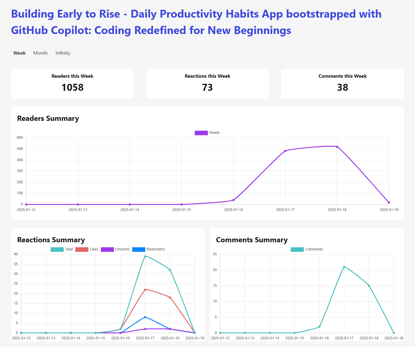Toggle the Reads legend color swatch
The width and height of the screenshot is (415, 347).
(201, 133)
